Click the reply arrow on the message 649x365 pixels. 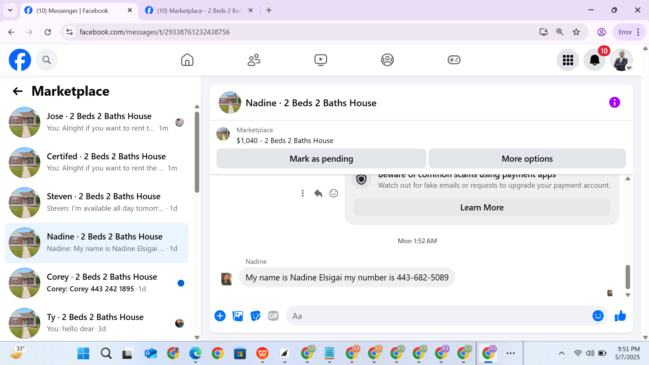(x=318, y=193)
